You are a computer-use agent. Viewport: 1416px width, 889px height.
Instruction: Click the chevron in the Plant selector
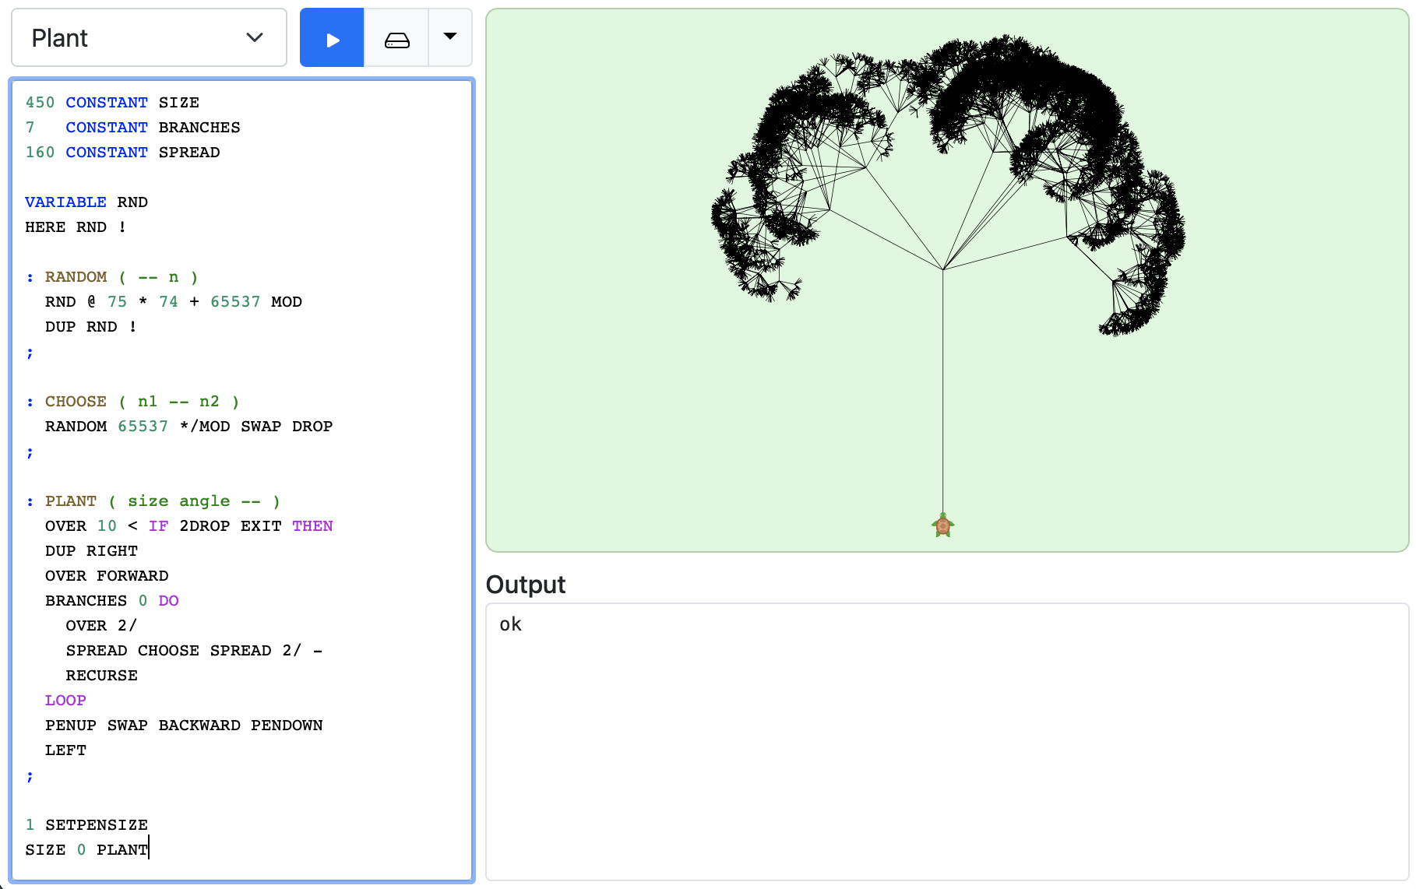pyautogui.click(x=255, y=37)
